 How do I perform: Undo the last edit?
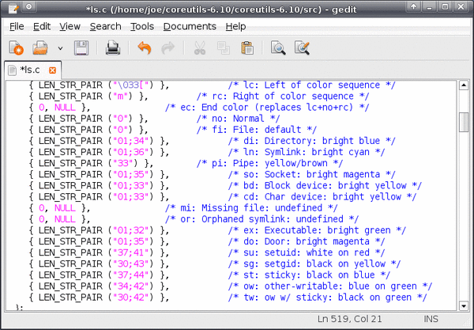tap(145, 47)
